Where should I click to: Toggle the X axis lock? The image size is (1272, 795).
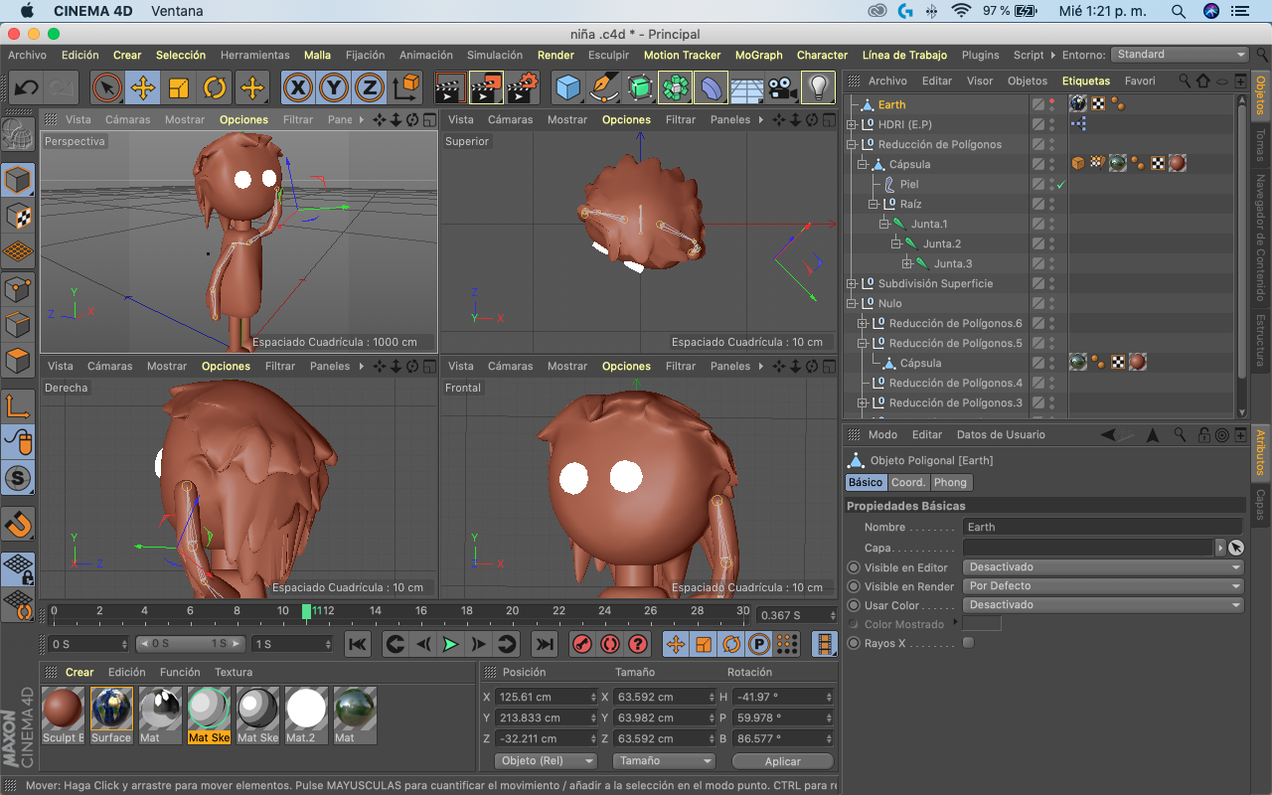[297, 88]
